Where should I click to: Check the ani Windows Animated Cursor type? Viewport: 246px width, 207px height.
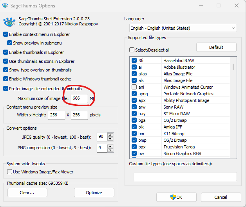(134, 87)
